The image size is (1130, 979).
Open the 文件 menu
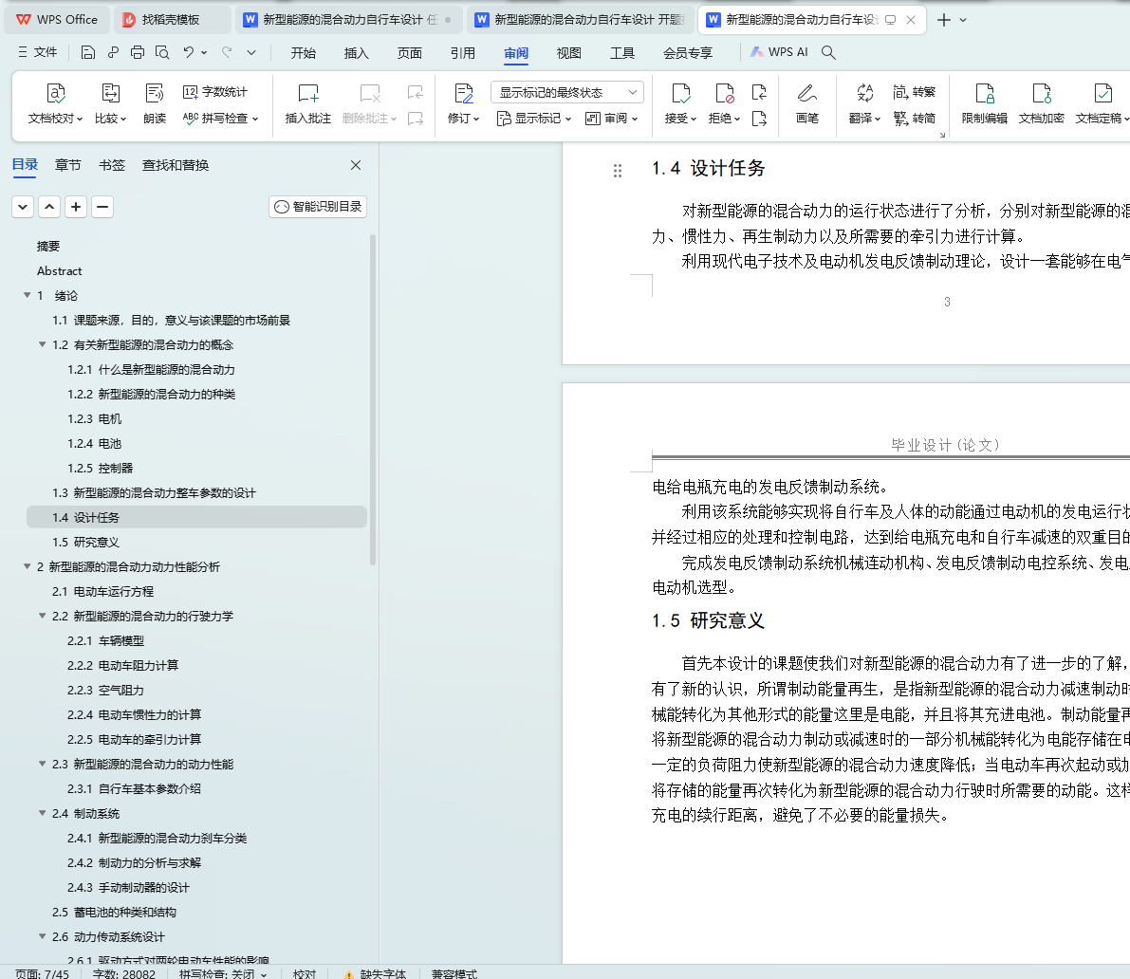tap(37, 52)
